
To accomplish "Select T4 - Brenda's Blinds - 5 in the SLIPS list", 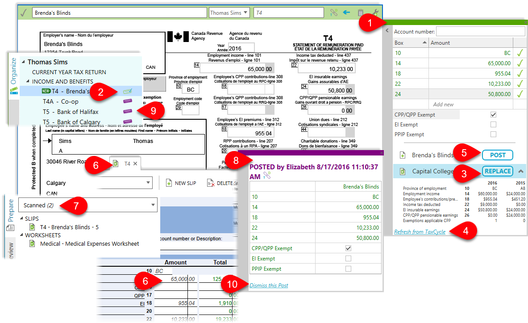I will pos(69,227).
